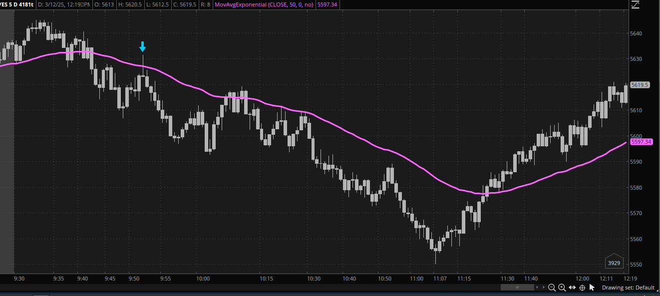The height and width of the screenshot is (296, 660).
Task: Click the R: 8 header item
Action: [x=206, y=4]
